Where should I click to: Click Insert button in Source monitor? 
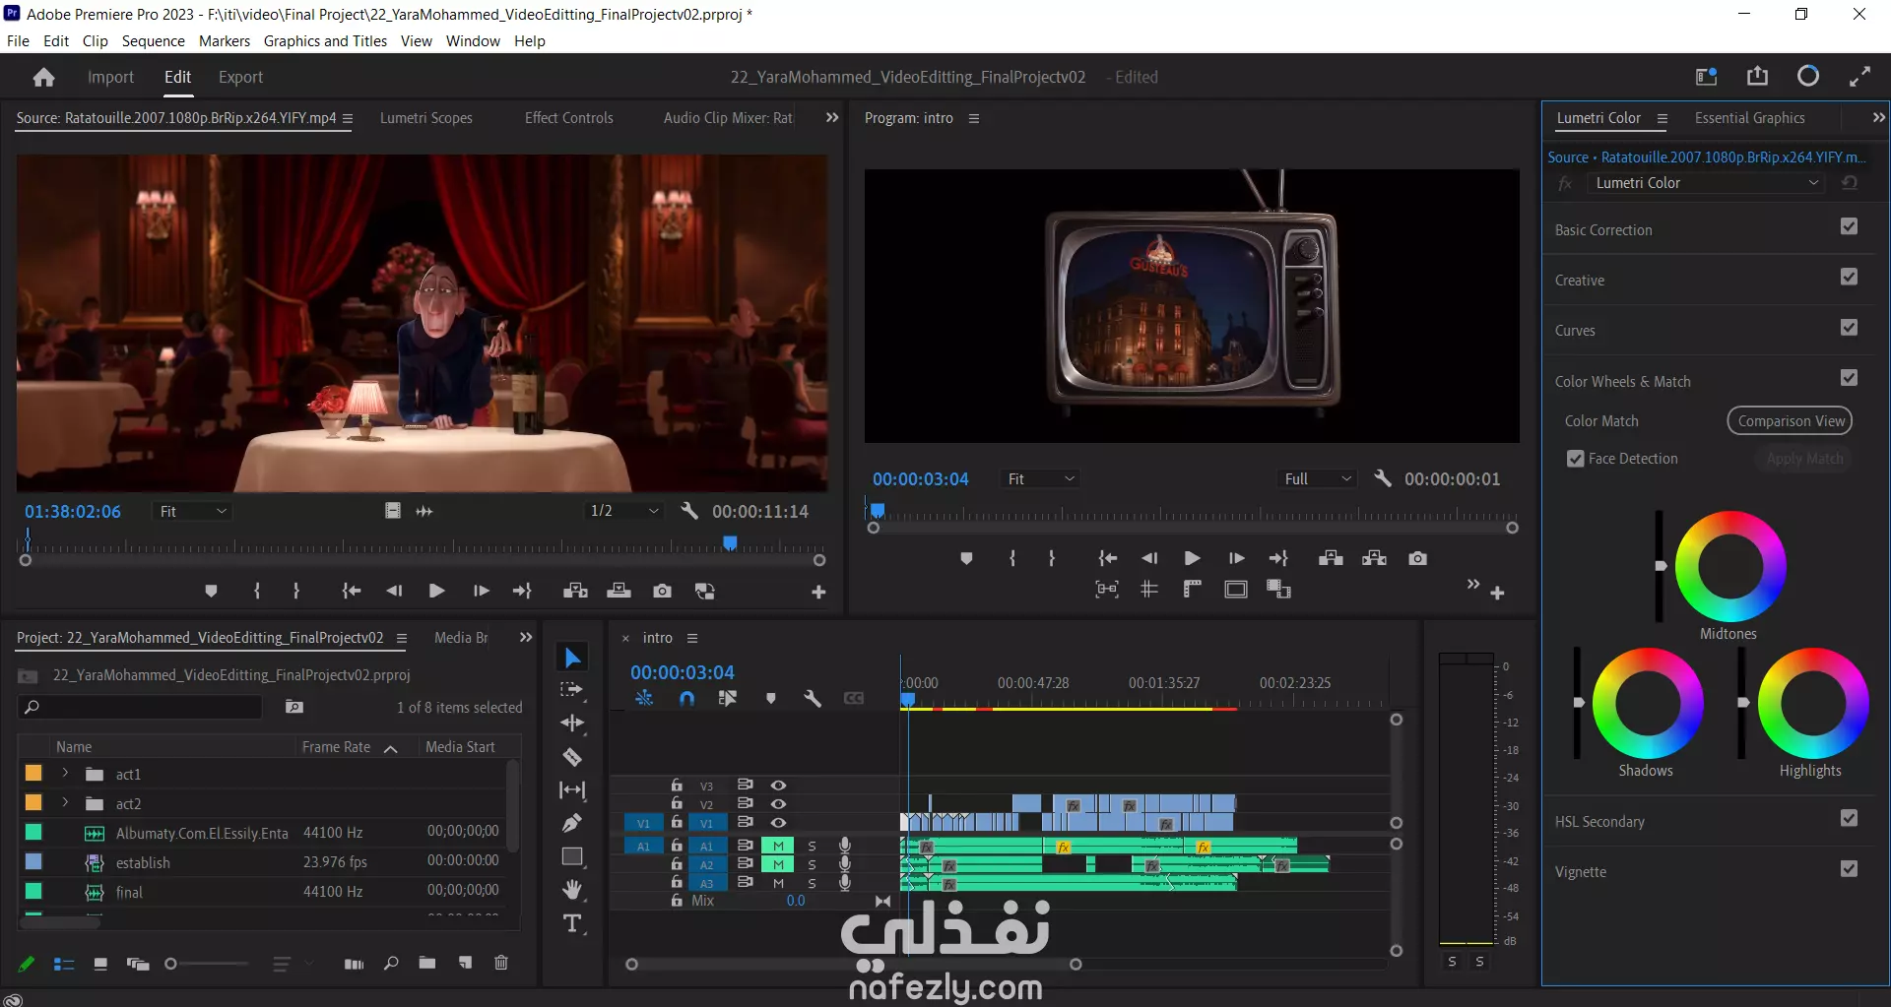coord(575,591)
